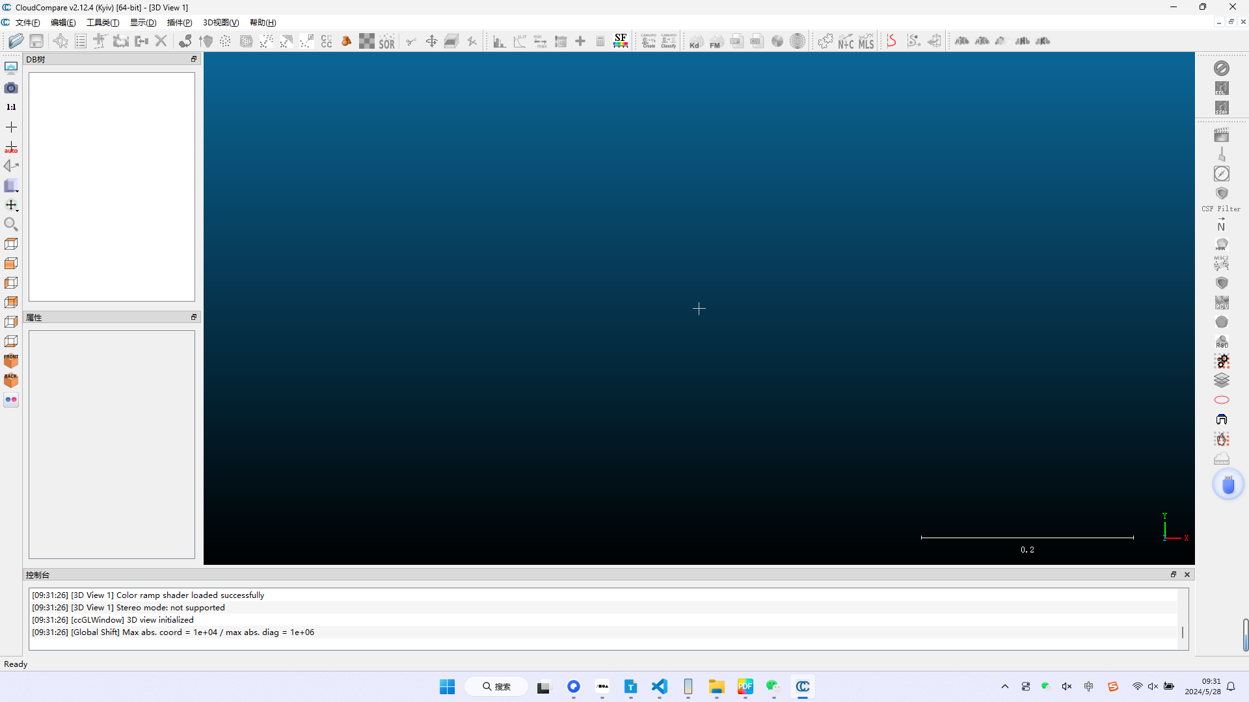Click the console vertical scrollbar
Viewport: 1249px width, 702px height.
click(x=1182, y=631)
